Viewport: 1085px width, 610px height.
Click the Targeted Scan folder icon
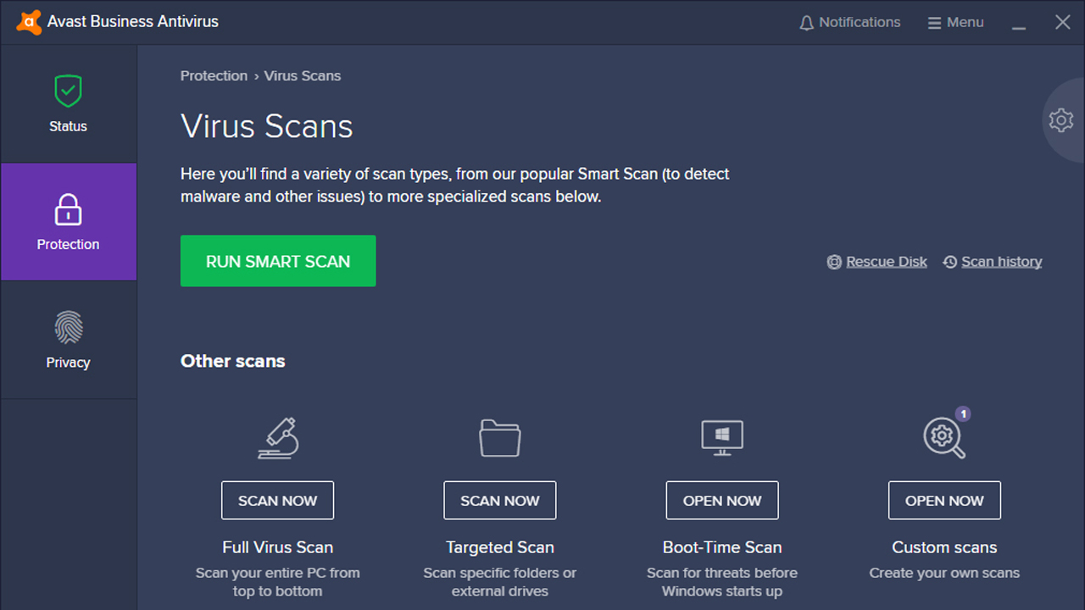500,438
